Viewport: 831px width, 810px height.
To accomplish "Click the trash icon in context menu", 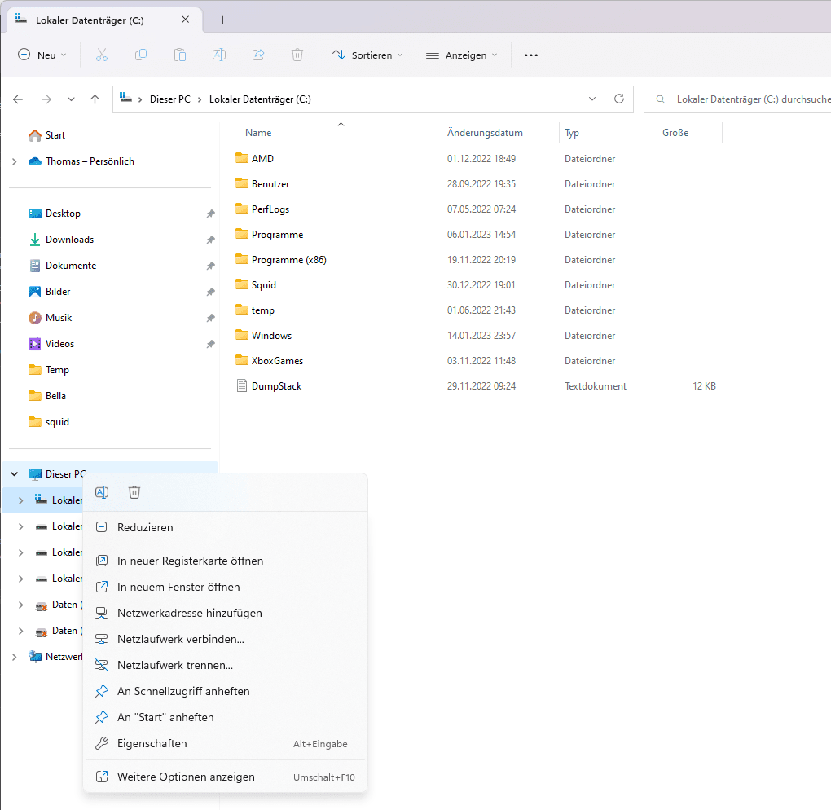I will 134,492.
